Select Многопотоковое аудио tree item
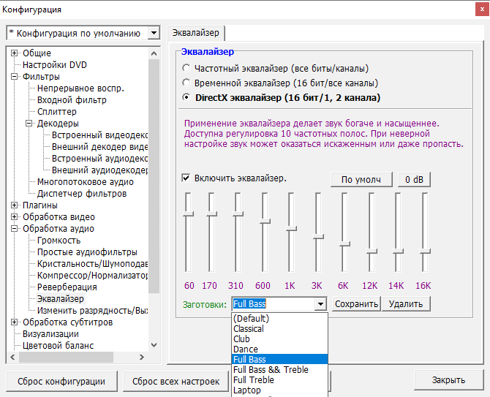 (86, 182)
